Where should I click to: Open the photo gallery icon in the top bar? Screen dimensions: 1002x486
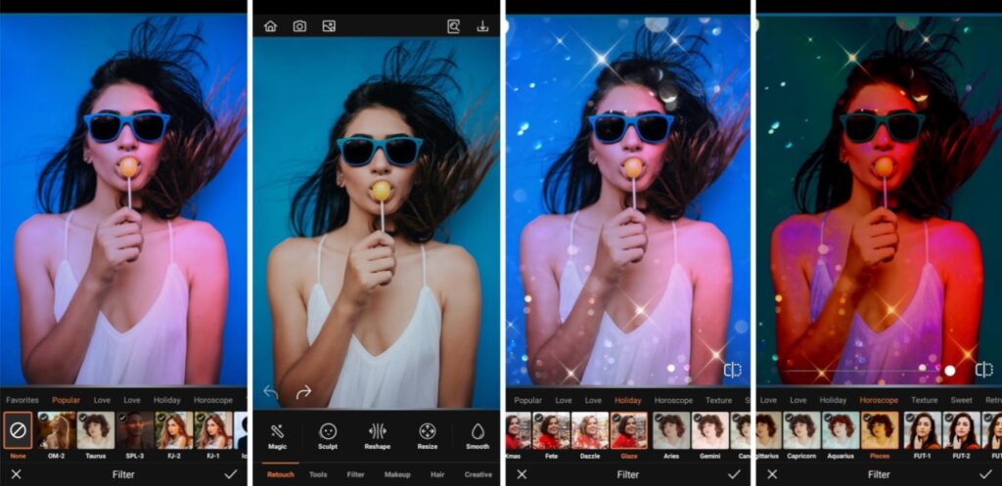click(x=329, y=26)
